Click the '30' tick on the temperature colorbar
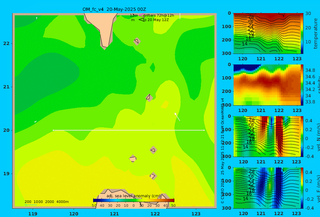 point(308,13)
